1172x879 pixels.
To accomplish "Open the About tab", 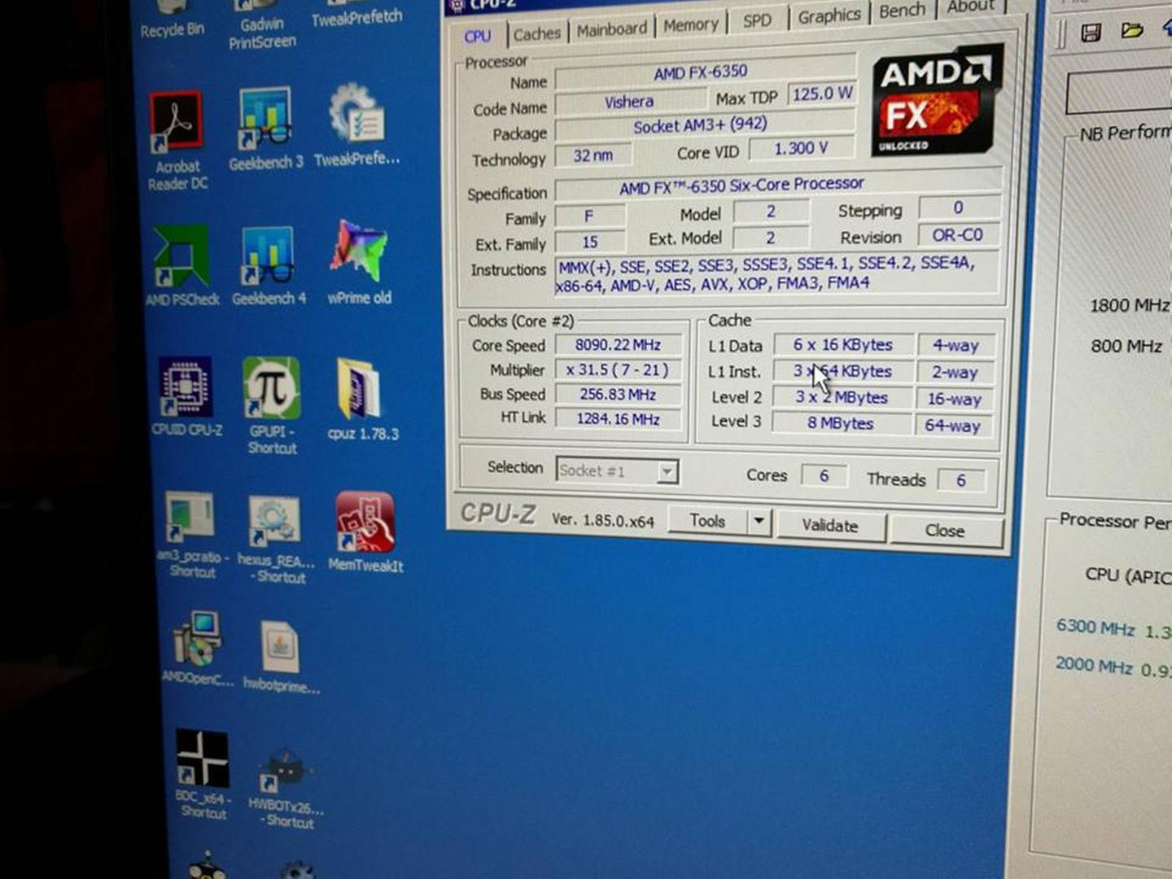I will (970, 7).
